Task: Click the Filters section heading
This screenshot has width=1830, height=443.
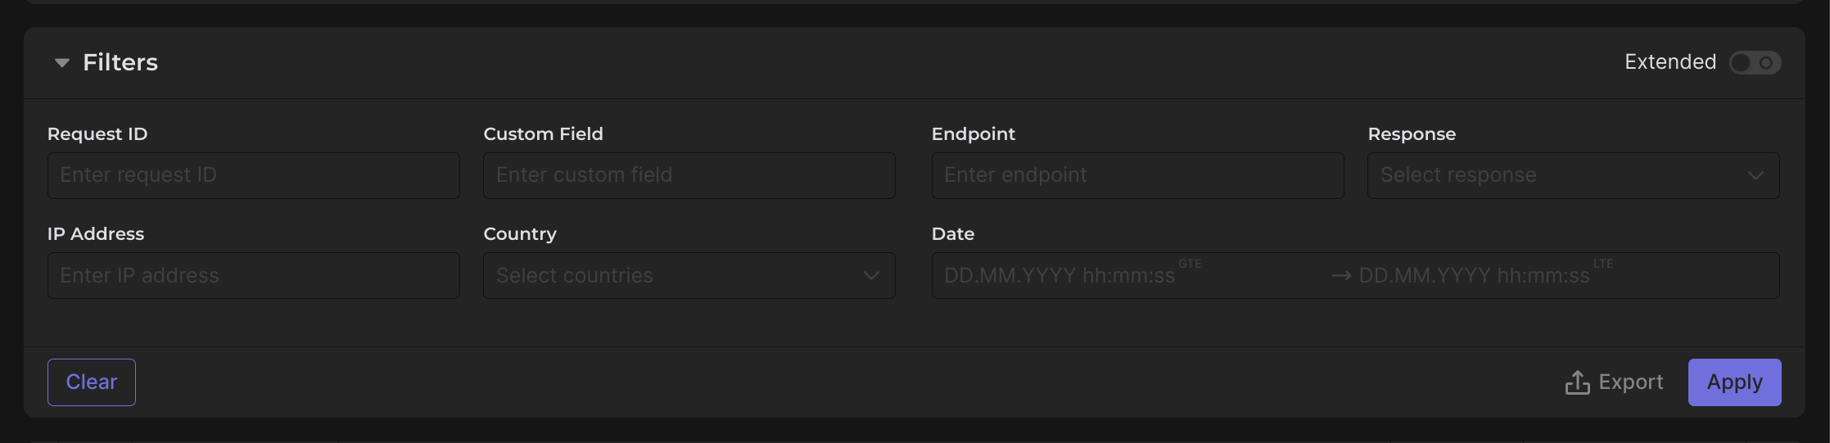Action: click(x=120, y=63)
